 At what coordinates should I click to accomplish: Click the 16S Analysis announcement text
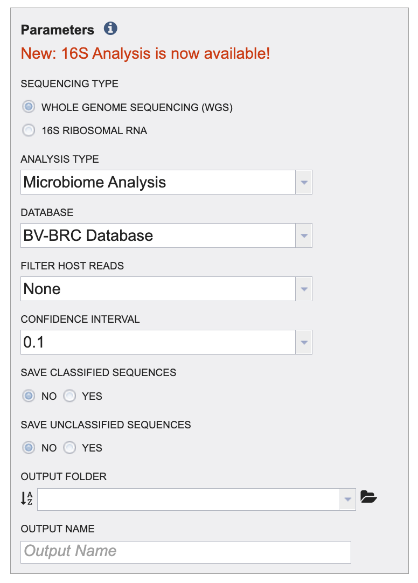[x=145, y=53]
